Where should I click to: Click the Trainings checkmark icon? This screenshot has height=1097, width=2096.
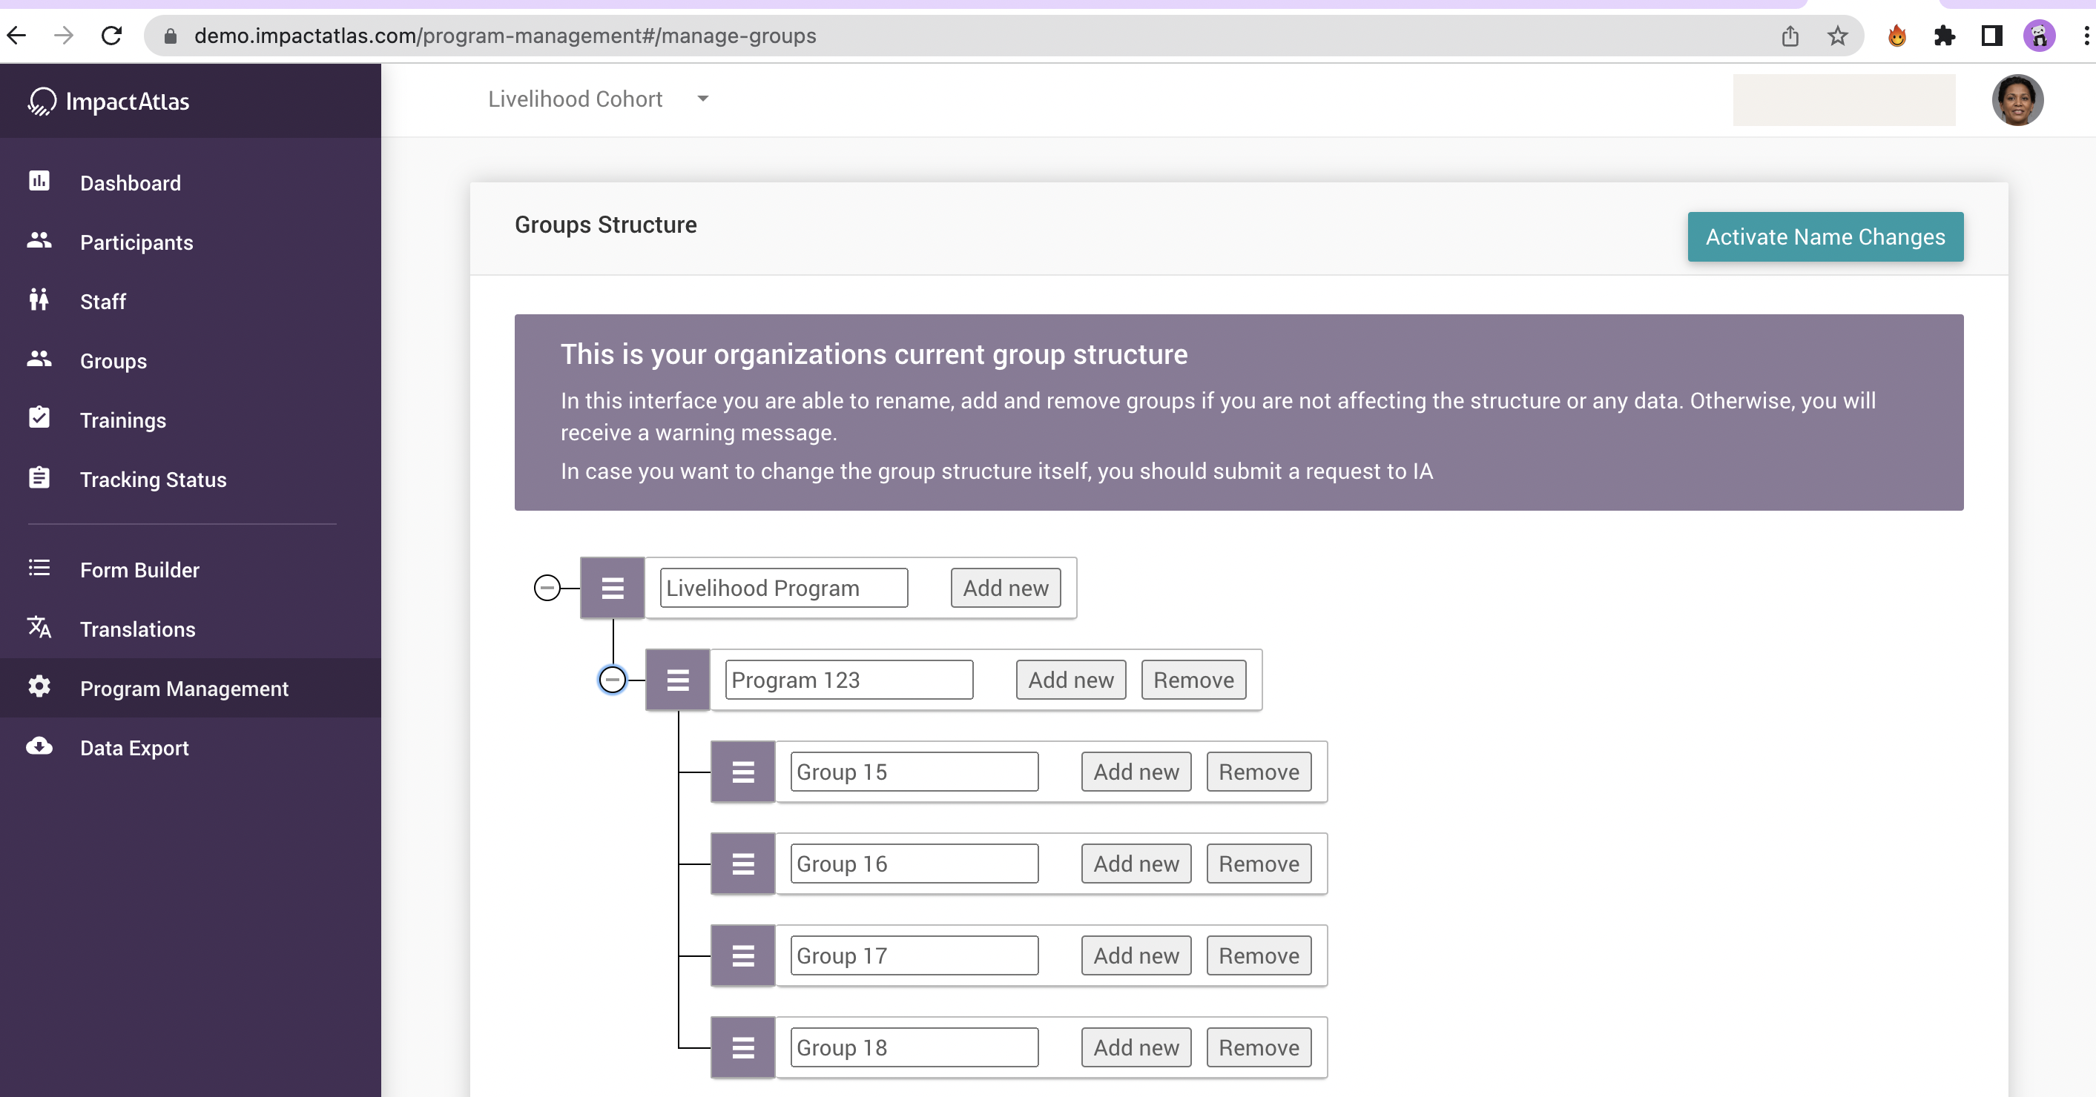point(39,418)
